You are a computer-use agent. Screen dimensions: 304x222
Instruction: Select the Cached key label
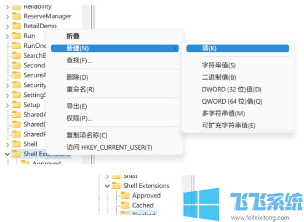point(143,205)
